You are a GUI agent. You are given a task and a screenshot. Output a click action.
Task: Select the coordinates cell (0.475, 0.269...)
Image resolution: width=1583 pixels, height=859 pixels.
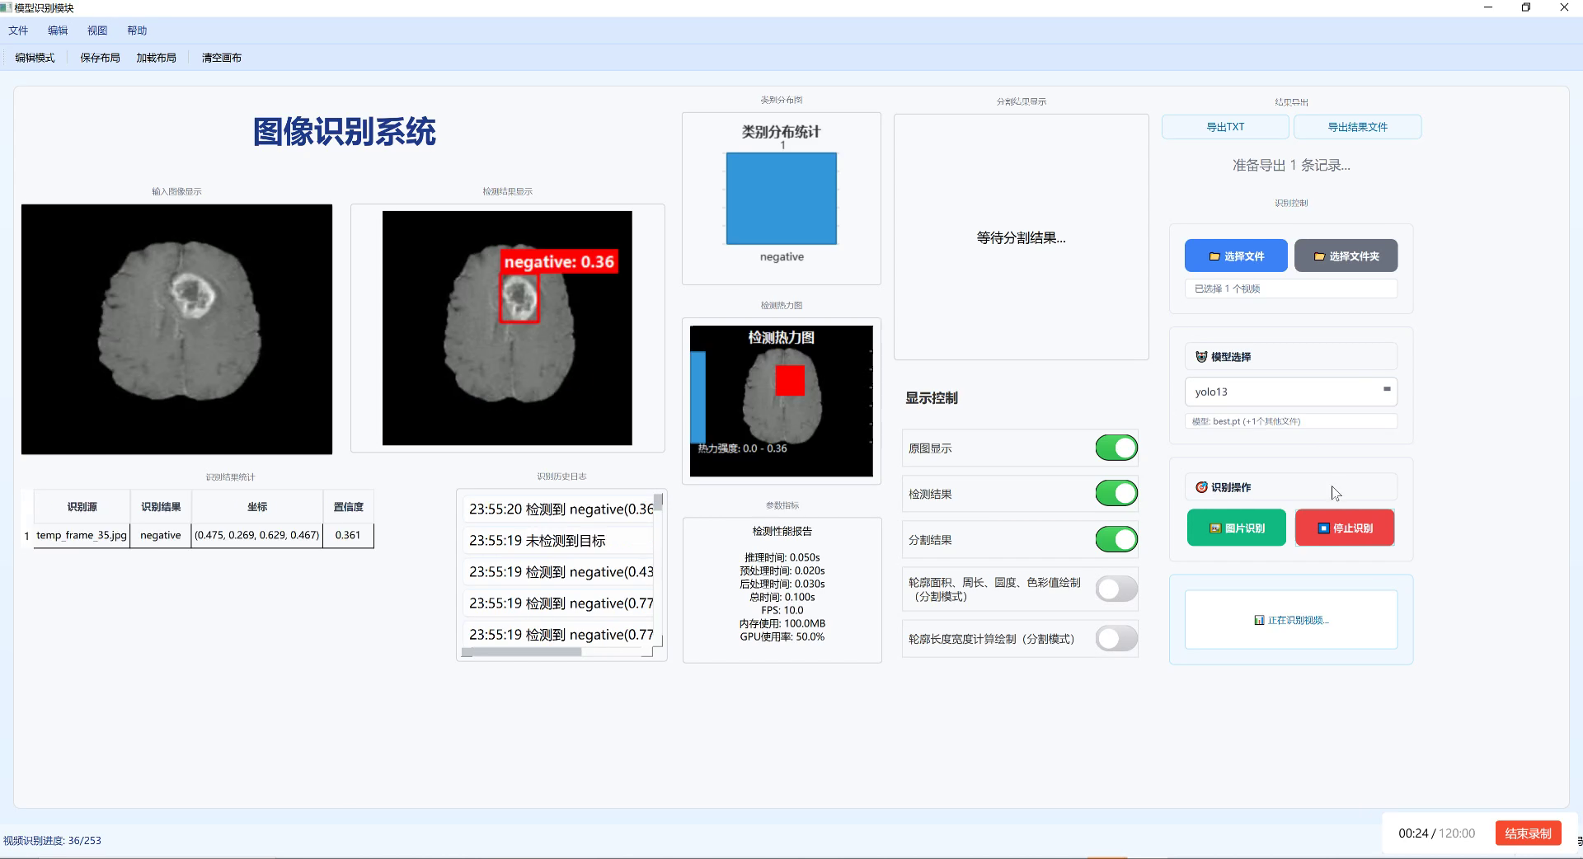pyautogui.click(x=257, y=535)
